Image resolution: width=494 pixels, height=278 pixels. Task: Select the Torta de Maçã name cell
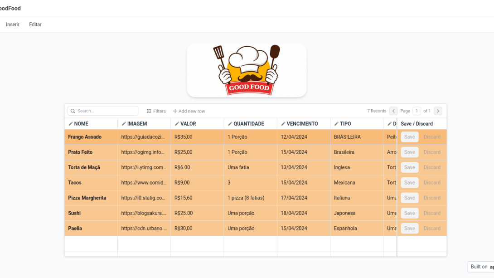[91, 167]
